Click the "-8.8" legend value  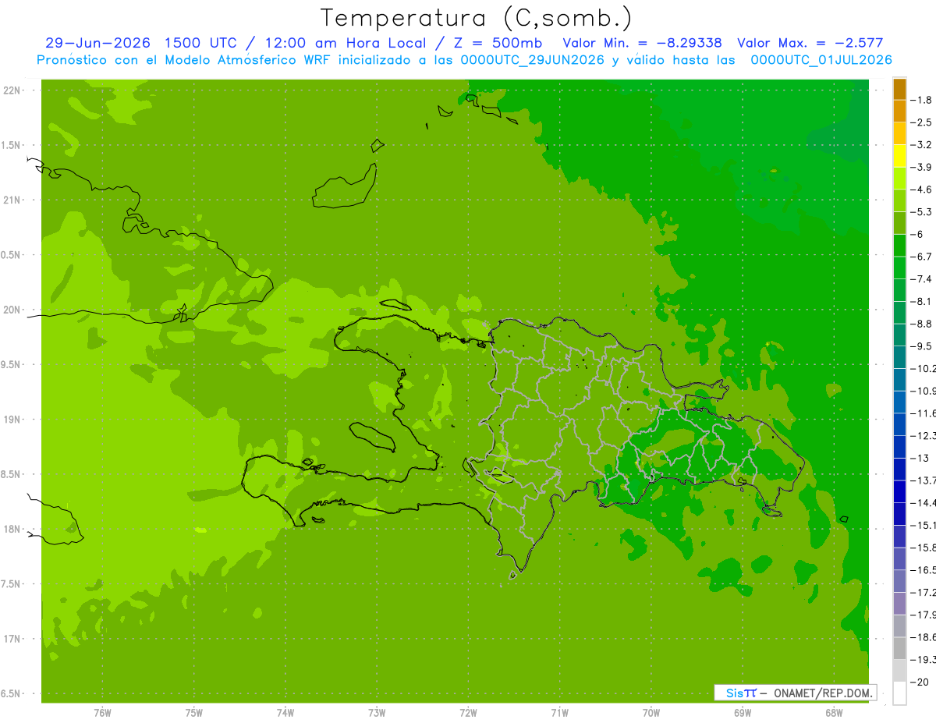tap(923, 324)
